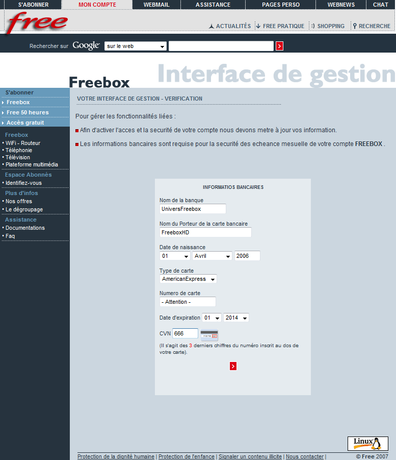Open Nos offres link
This screenshot has height=460, width=396.
[x=19, y=202]
